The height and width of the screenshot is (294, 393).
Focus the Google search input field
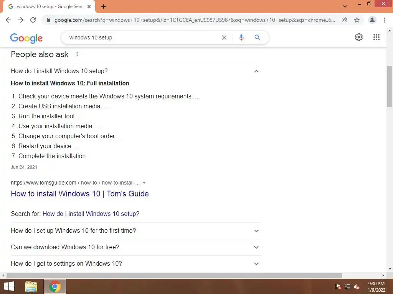click(143, 38)
